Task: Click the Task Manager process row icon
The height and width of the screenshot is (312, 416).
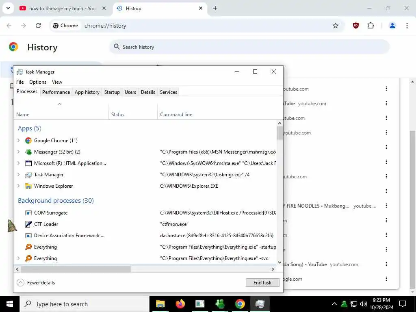Action: click(x=28, y=175)
